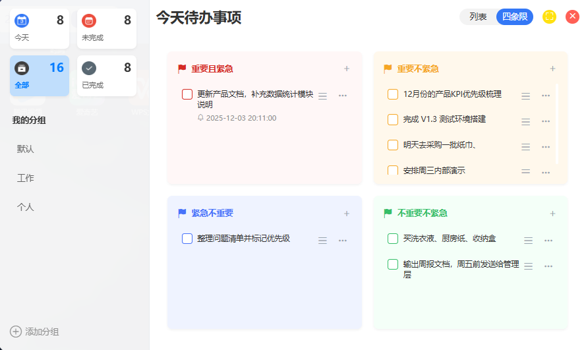Click drag handle icon for 整理问题清单 task
The width and height of the screenshot is (586, 350).
coord(322,241)
